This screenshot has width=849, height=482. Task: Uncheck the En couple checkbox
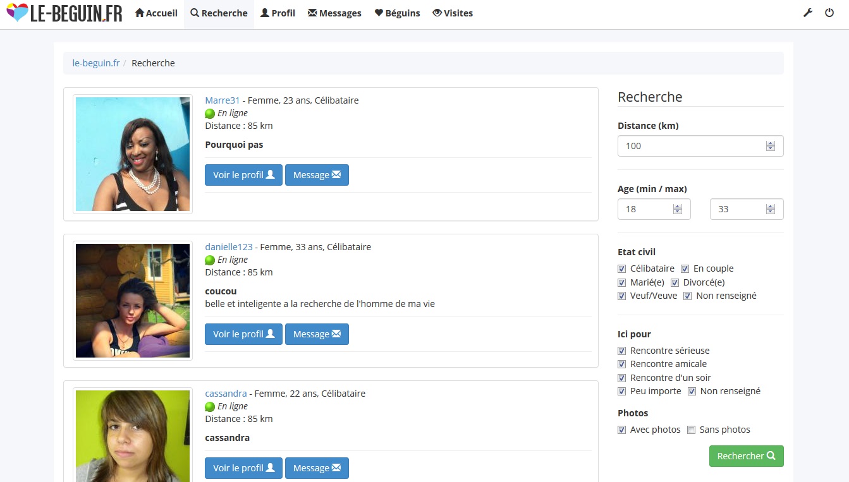(685, 269)
